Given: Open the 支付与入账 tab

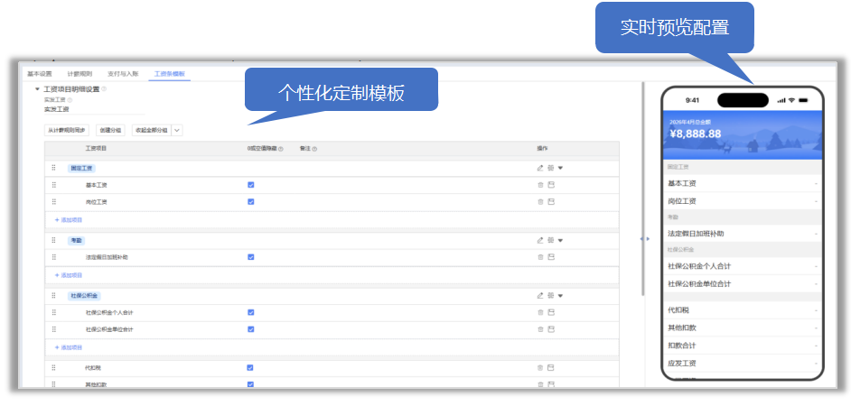Looking at the screenshot, I should (123, 74).
